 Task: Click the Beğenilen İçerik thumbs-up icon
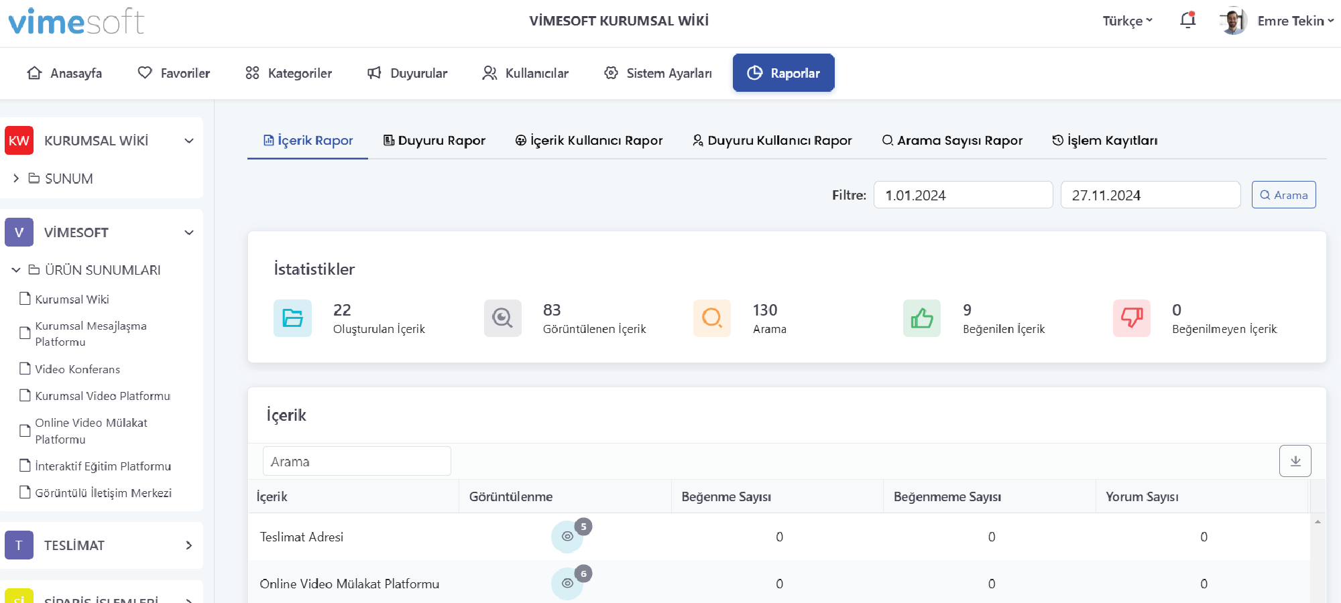click(x=922, y=318)
